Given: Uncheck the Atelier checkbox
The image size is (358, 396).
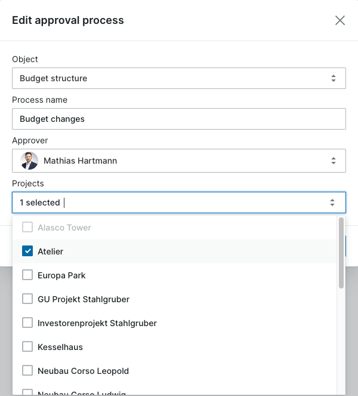Looking at the screenshot, I should point(27,251).
